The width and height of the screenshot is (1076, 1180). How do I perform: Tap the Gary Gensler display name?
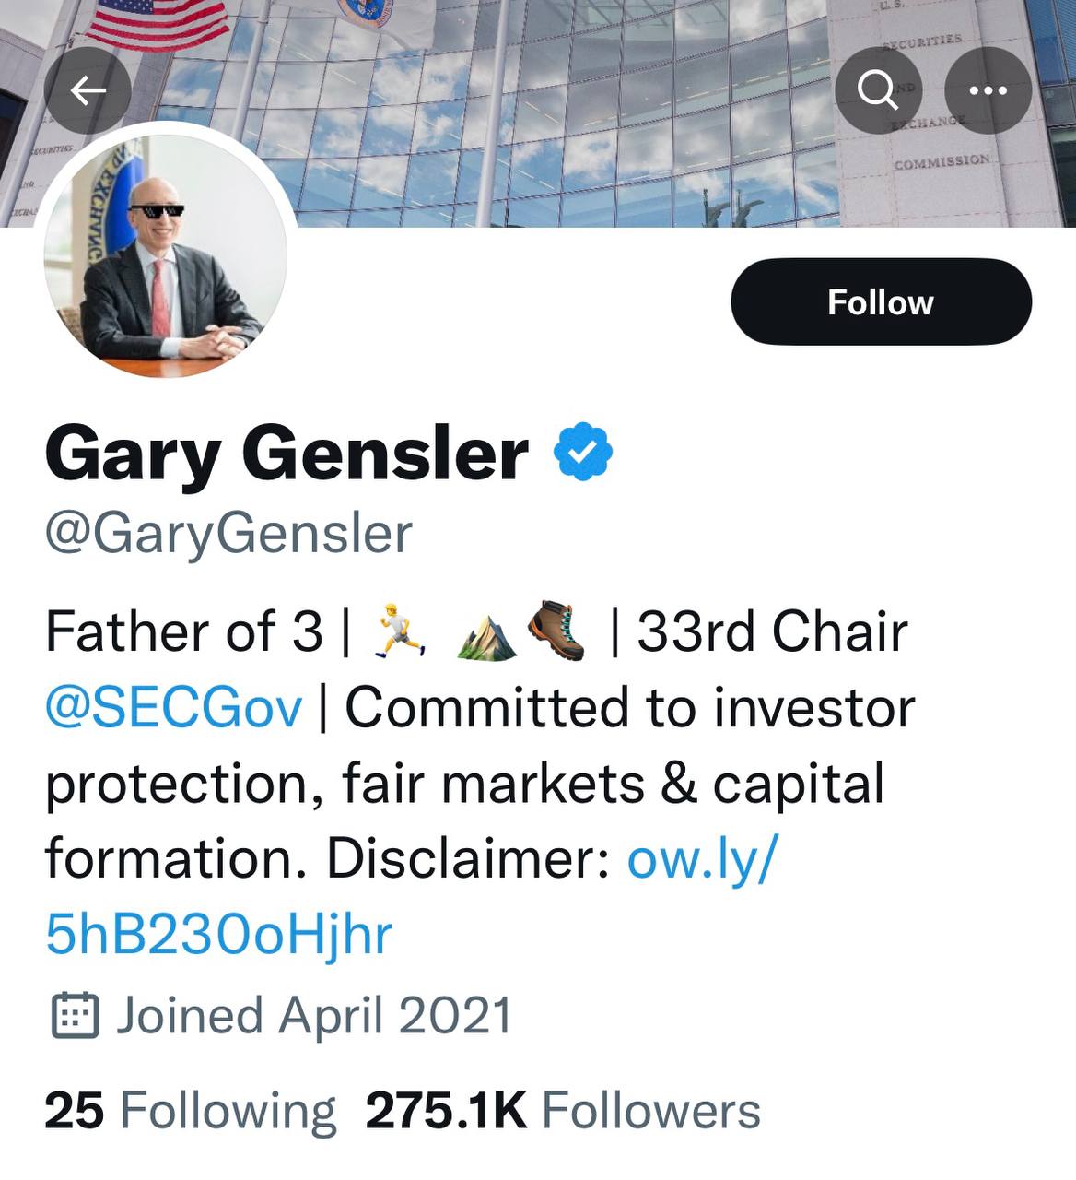(287, 454)
